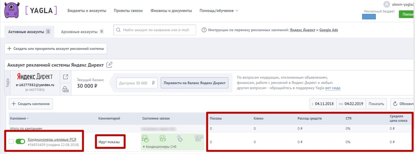The image size is (415, 154).
Task: Click the Идут показы comment text
Action: [x=109, y=142]
